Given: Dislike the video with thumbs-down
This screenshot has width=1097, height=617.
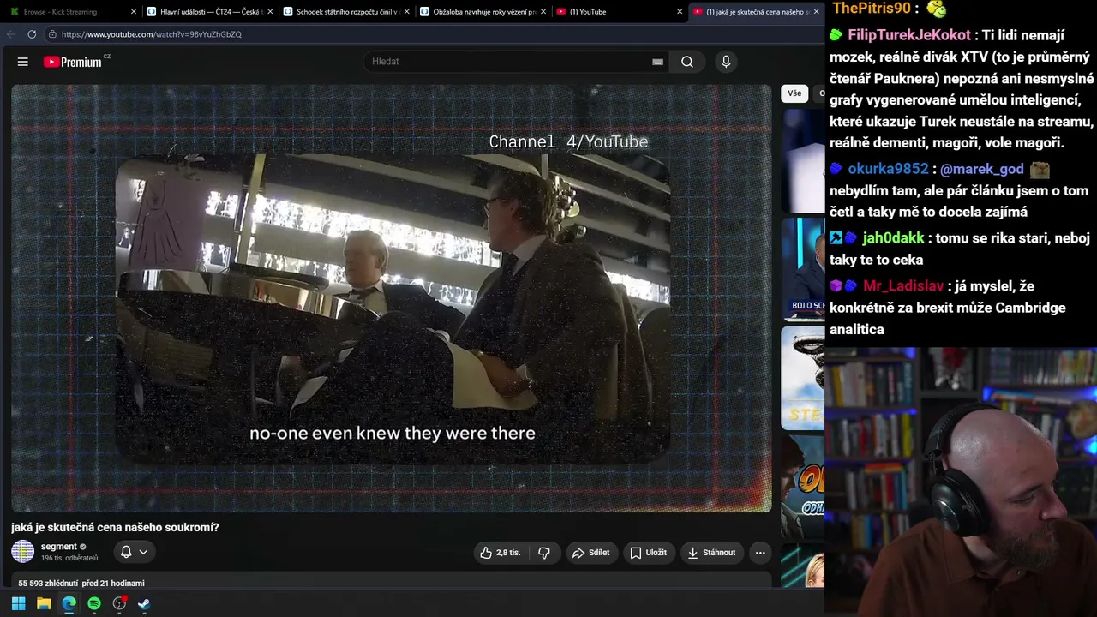Looking at the screenshot, I should pyautogui.click(x=543, y=553).
